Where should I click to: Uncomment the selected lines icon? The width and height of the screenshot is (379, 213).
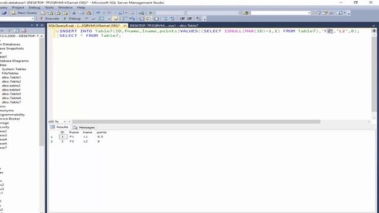[172, 18]
